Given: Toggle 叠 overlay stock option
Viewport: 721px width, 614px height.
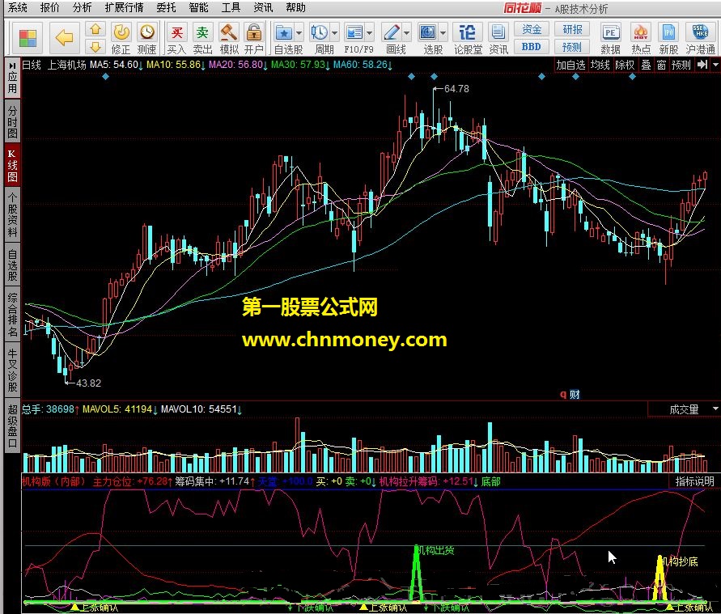Looking at the screenshot, I should point(646,65).
